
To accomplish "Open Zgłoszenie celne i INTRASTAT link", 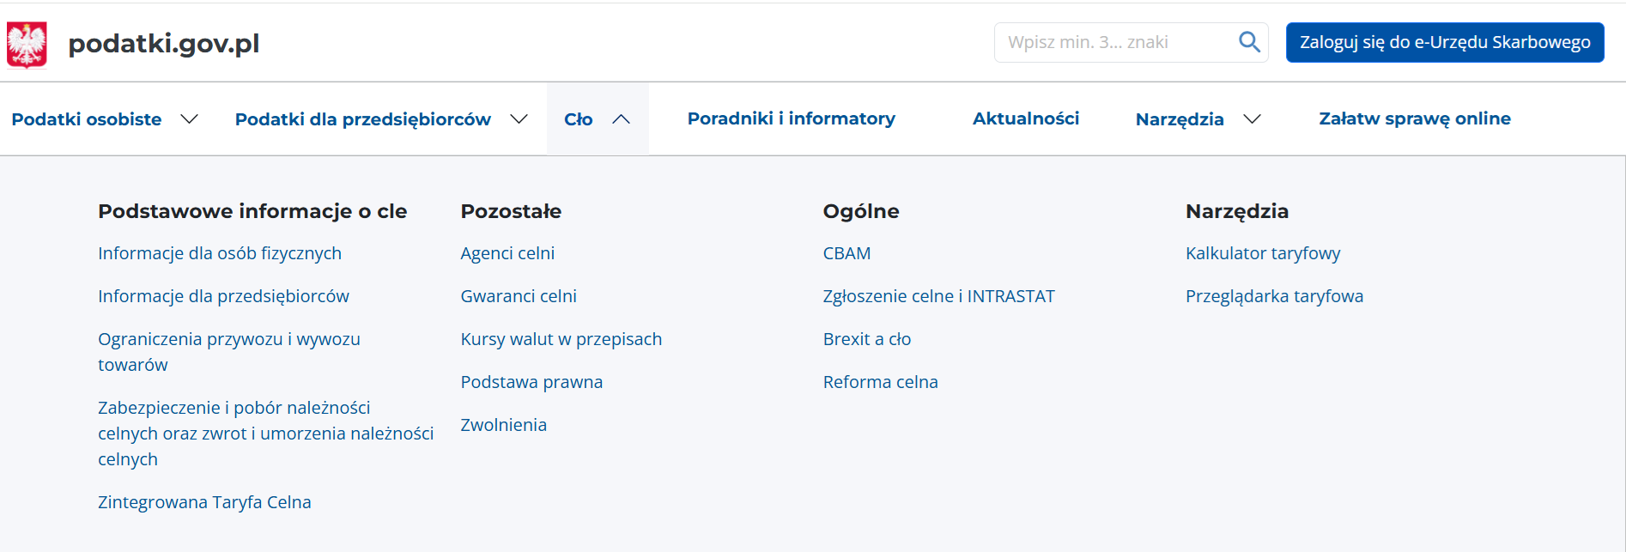I will (938, 296).
